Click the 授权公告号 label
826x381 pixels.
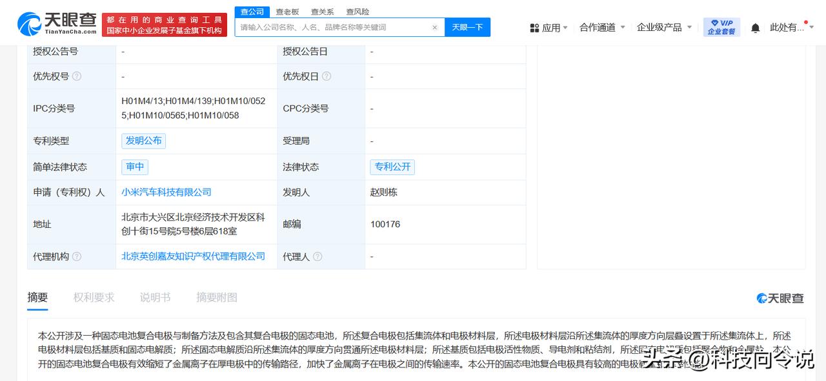[55, 51]
